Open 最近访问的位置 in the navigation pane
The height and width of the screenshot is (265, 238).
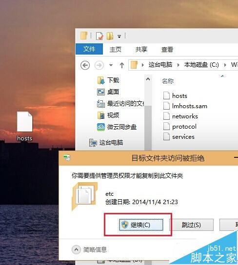(120, 104)
